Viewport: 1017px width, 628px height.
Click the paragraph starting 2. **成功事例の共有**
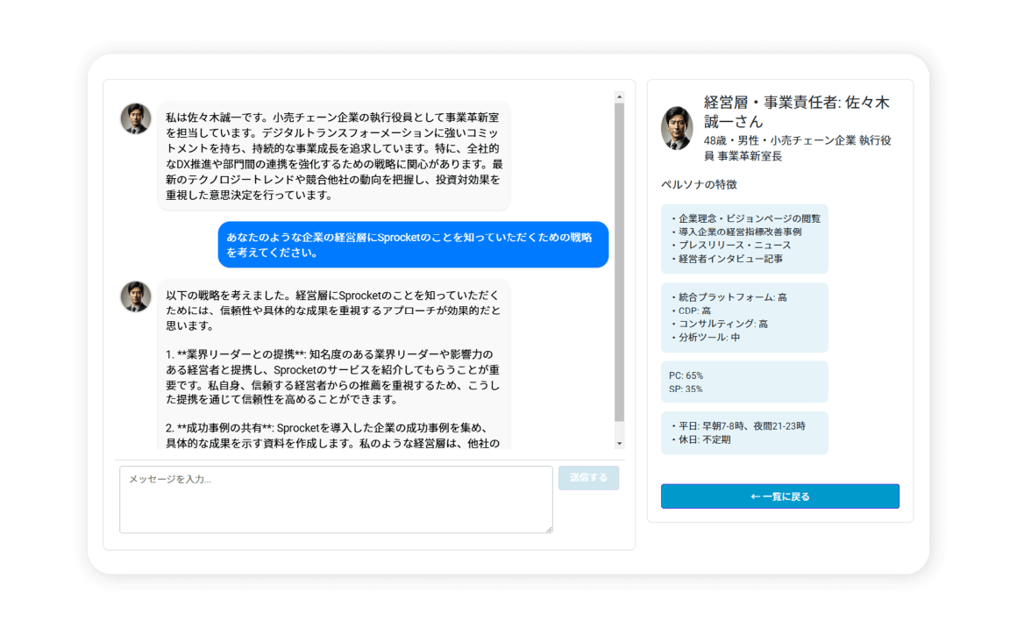tap(333, 435)
